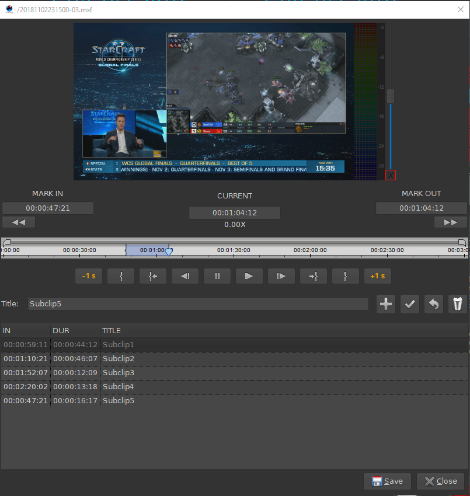Screen dimensions: 470x496
Task: Toggle the mute box below volume slider
Action: point(391,175)
